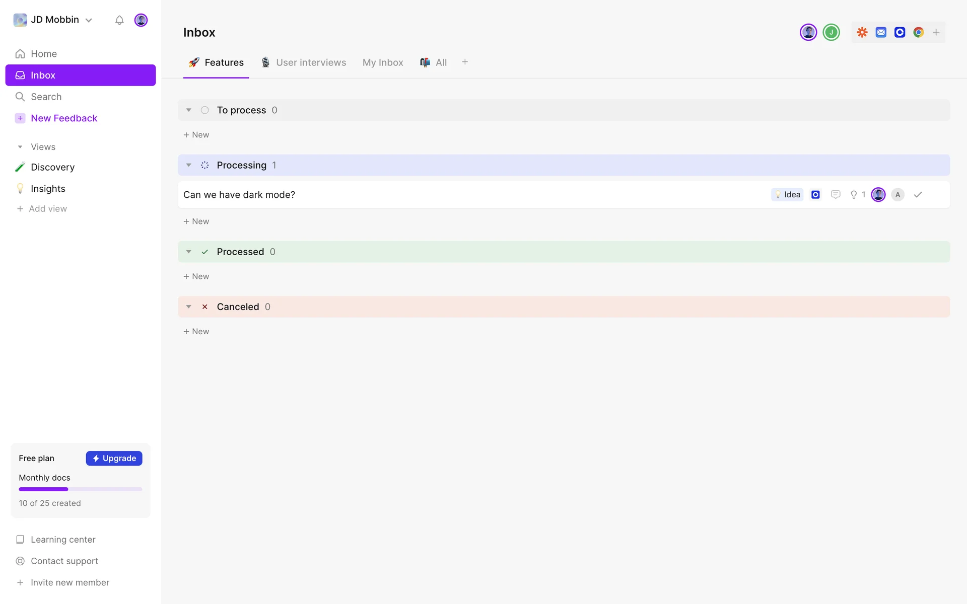Click the plus icon to add an integration
The width and height of the screenshot is (967, 604).
tap(936, 32)
